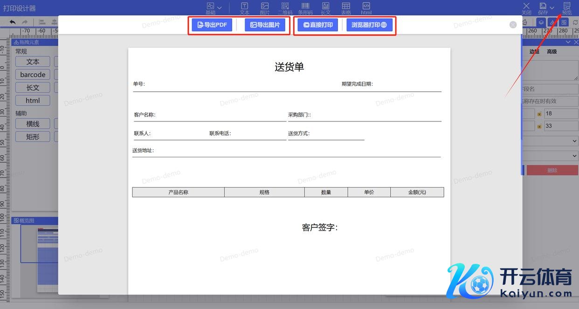This screenshot has width=579, height=309.
Task: Choose the 条形码 barcode tool icon
Action: point(305,8)
